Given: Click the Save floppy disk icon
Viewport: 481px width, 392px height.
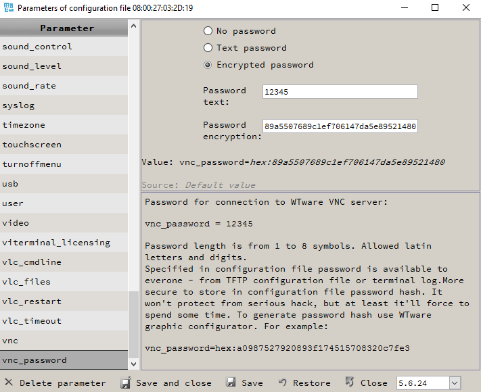Looking at the screenshot, I should tap(231, 383).
